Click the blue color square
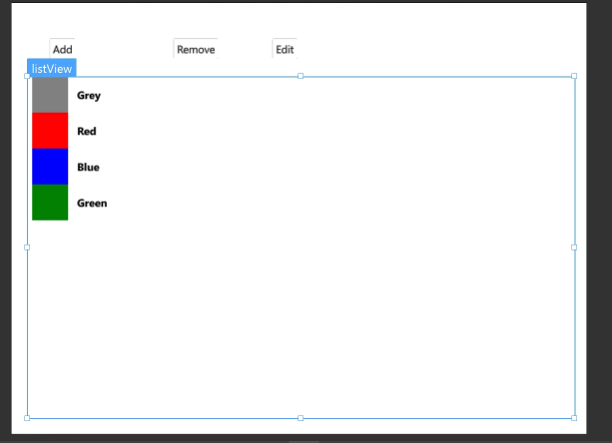Image resolution: width=612 pixels, height=443 pixels. 50,167
